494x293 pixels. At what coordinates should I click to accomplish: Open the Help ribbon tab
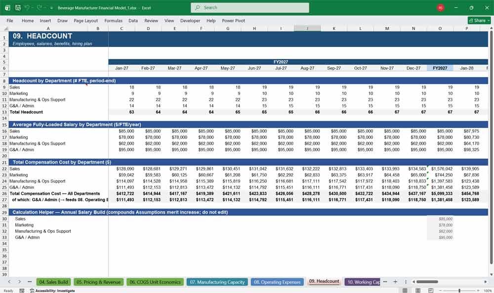click(x=211, y=20)
